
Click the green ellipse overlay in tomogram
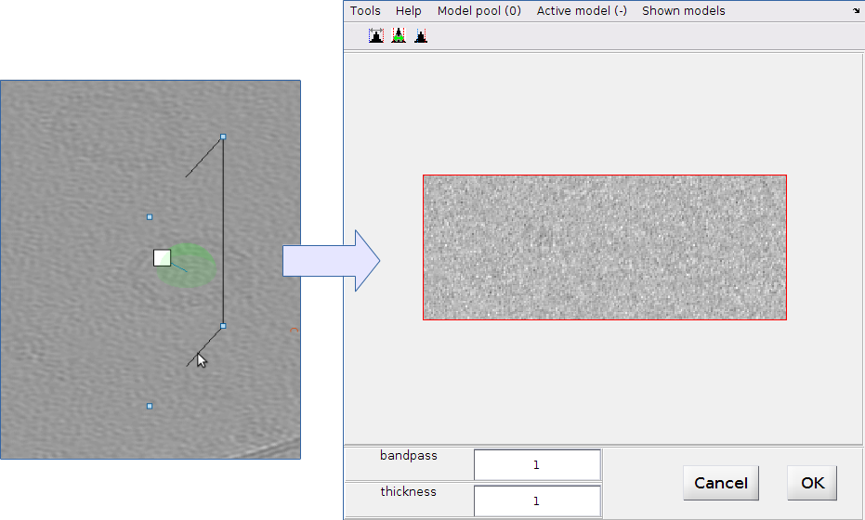(188, 266)
